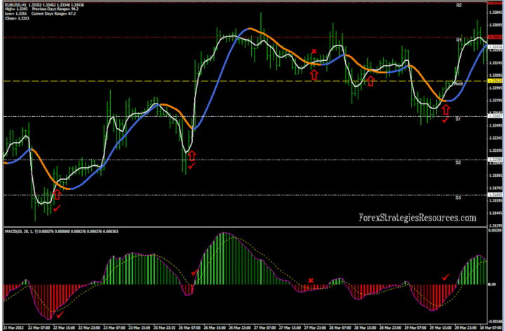
Task: Click the 29 Mar 15:00 time label
Action: tap(441, 328)
